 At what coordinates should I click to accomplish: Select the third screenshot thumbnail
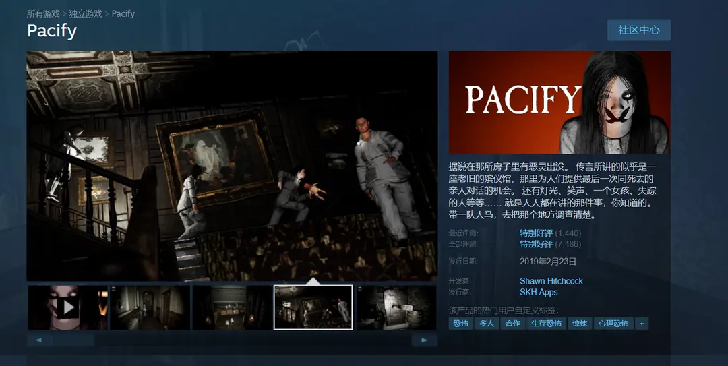pos(232,307)
